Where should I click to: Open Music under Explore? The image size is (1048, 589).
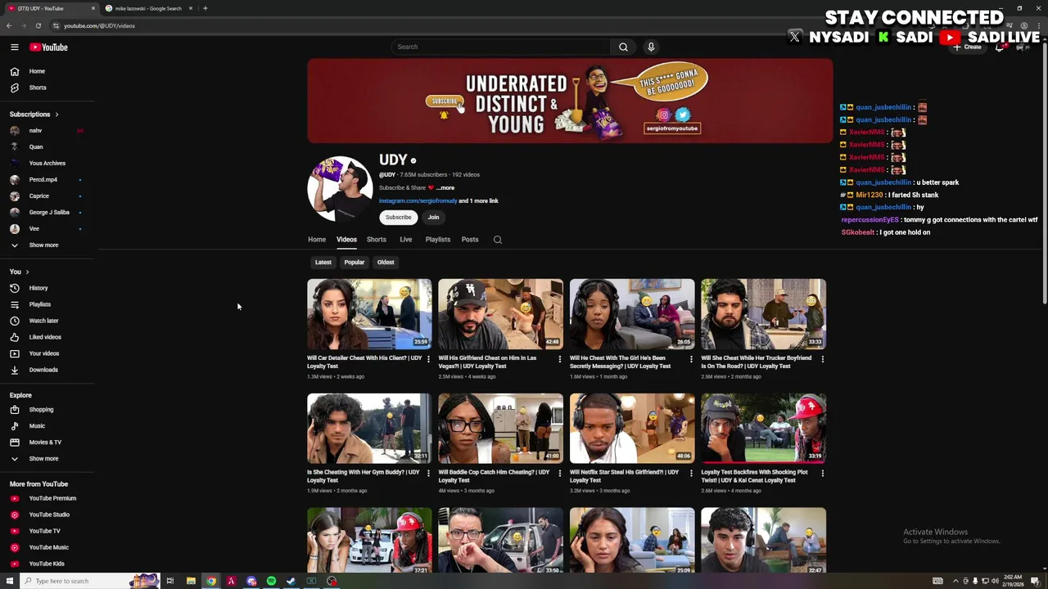click(x=47, y=425)
